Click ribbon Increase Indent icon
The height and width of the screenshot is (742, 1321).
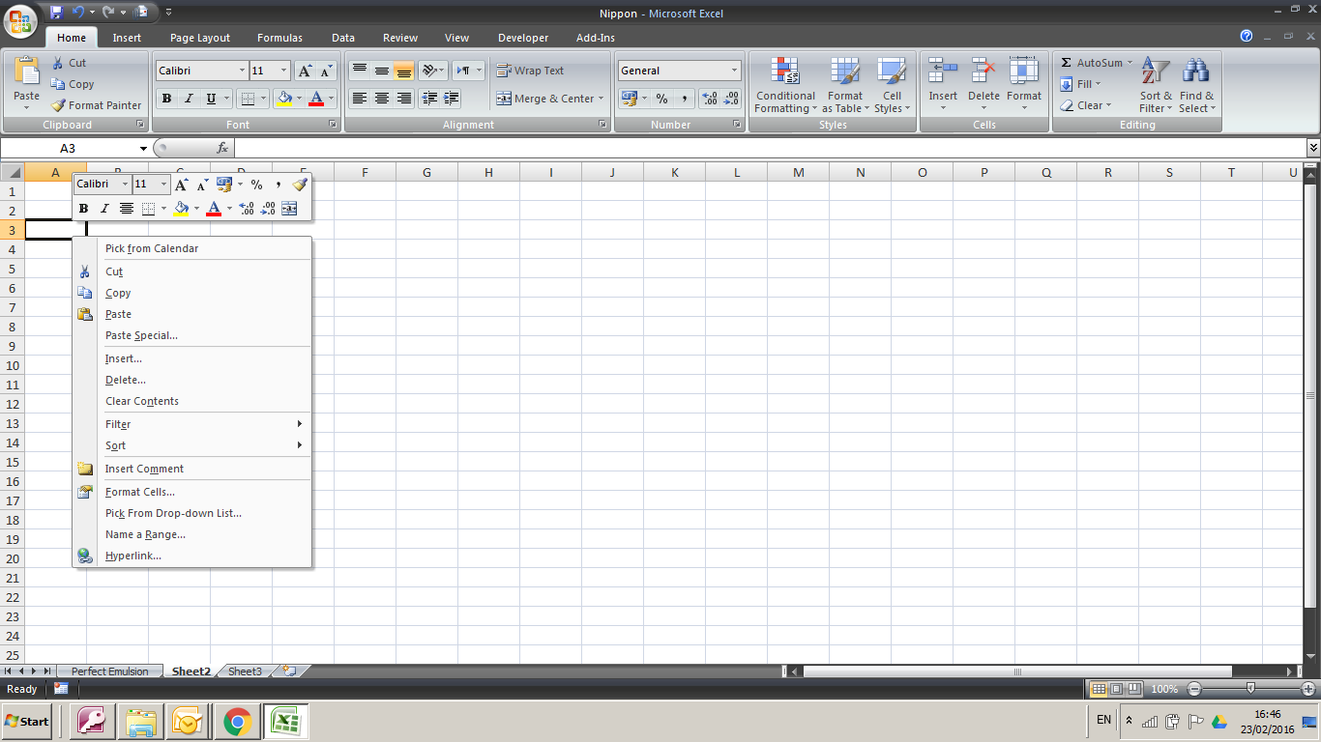coord(451,99)
